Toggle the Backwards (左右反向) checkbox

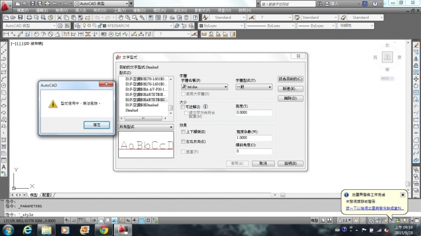click(x=184, y=141)
